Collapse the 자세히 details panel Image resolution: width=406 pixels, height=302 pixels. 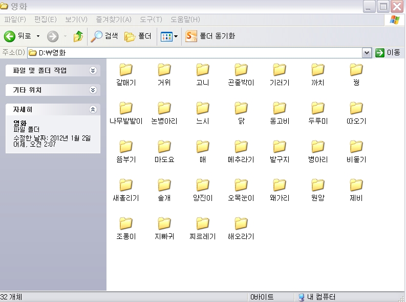(x=93, y=110)
